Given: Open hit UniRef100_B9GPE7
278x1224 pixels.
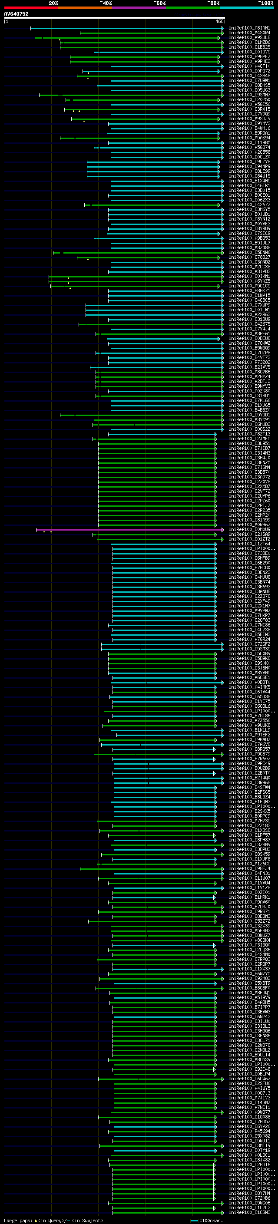Looking at the screenshot, I should point(249,56).
